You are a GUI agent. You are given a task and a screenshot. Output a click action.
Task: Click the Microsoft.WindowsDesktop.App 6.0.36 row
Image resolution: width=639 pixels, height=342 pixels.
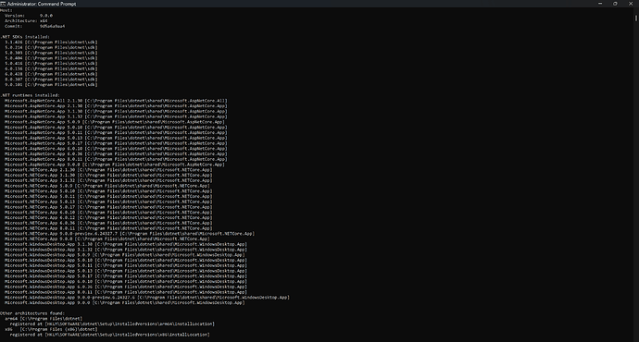point(126,287)
